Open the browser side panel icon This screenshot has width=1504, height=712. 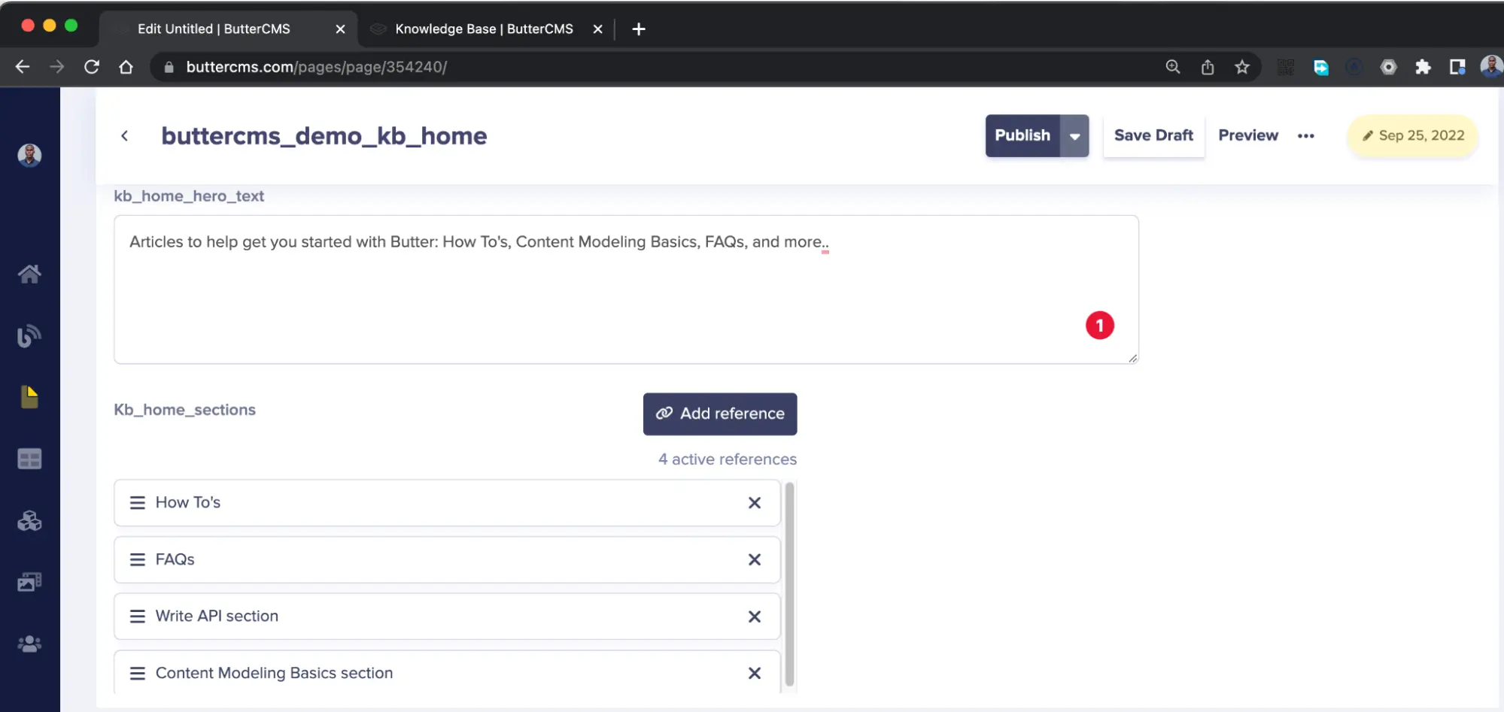tap(1457, 67)
